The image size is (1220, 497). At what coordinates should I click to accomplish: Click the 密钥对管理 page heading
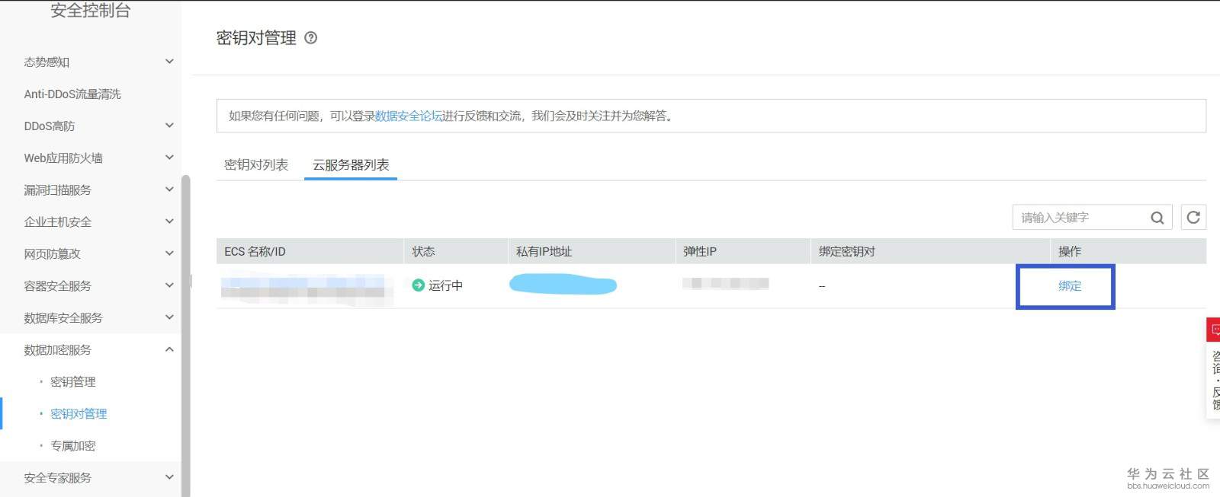[x=256, y=38]
